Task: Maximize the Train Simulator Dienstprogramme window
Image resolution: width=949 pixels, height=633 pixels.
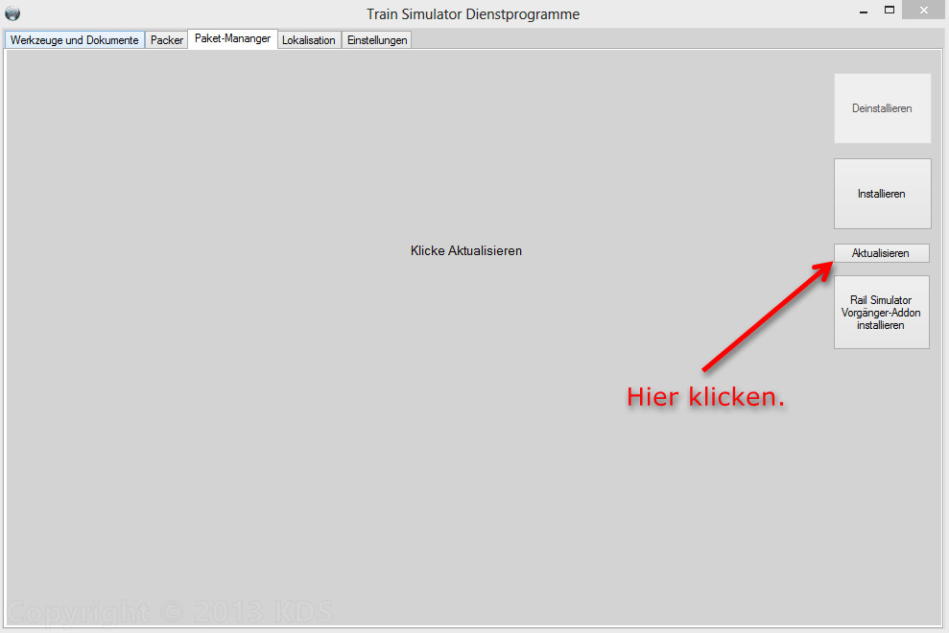Action: coord(890,11)
